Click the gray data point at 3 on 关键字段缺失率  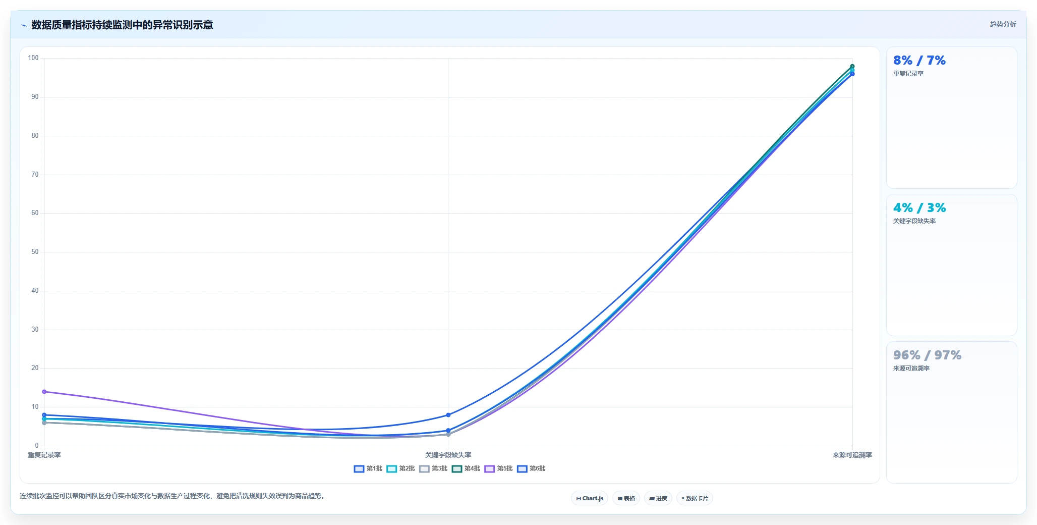coord(448,434)
